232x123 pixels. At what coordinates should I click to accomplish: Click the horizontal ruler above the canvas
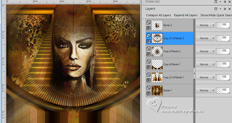click(73, 2)
